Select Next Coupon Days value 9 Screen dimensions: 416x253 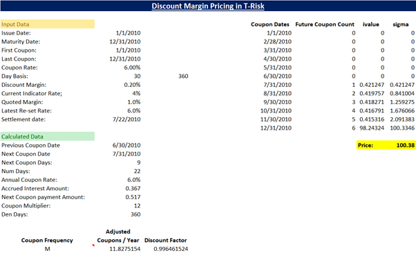(139, 163)
